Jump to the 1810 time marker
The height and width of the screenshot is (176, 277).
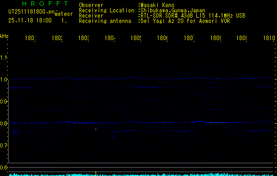269,39
